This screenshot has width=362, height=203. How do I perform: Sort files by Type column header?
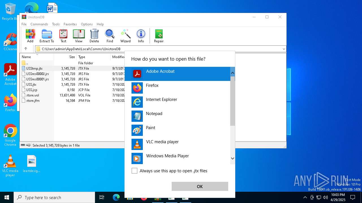coord(93,57)
